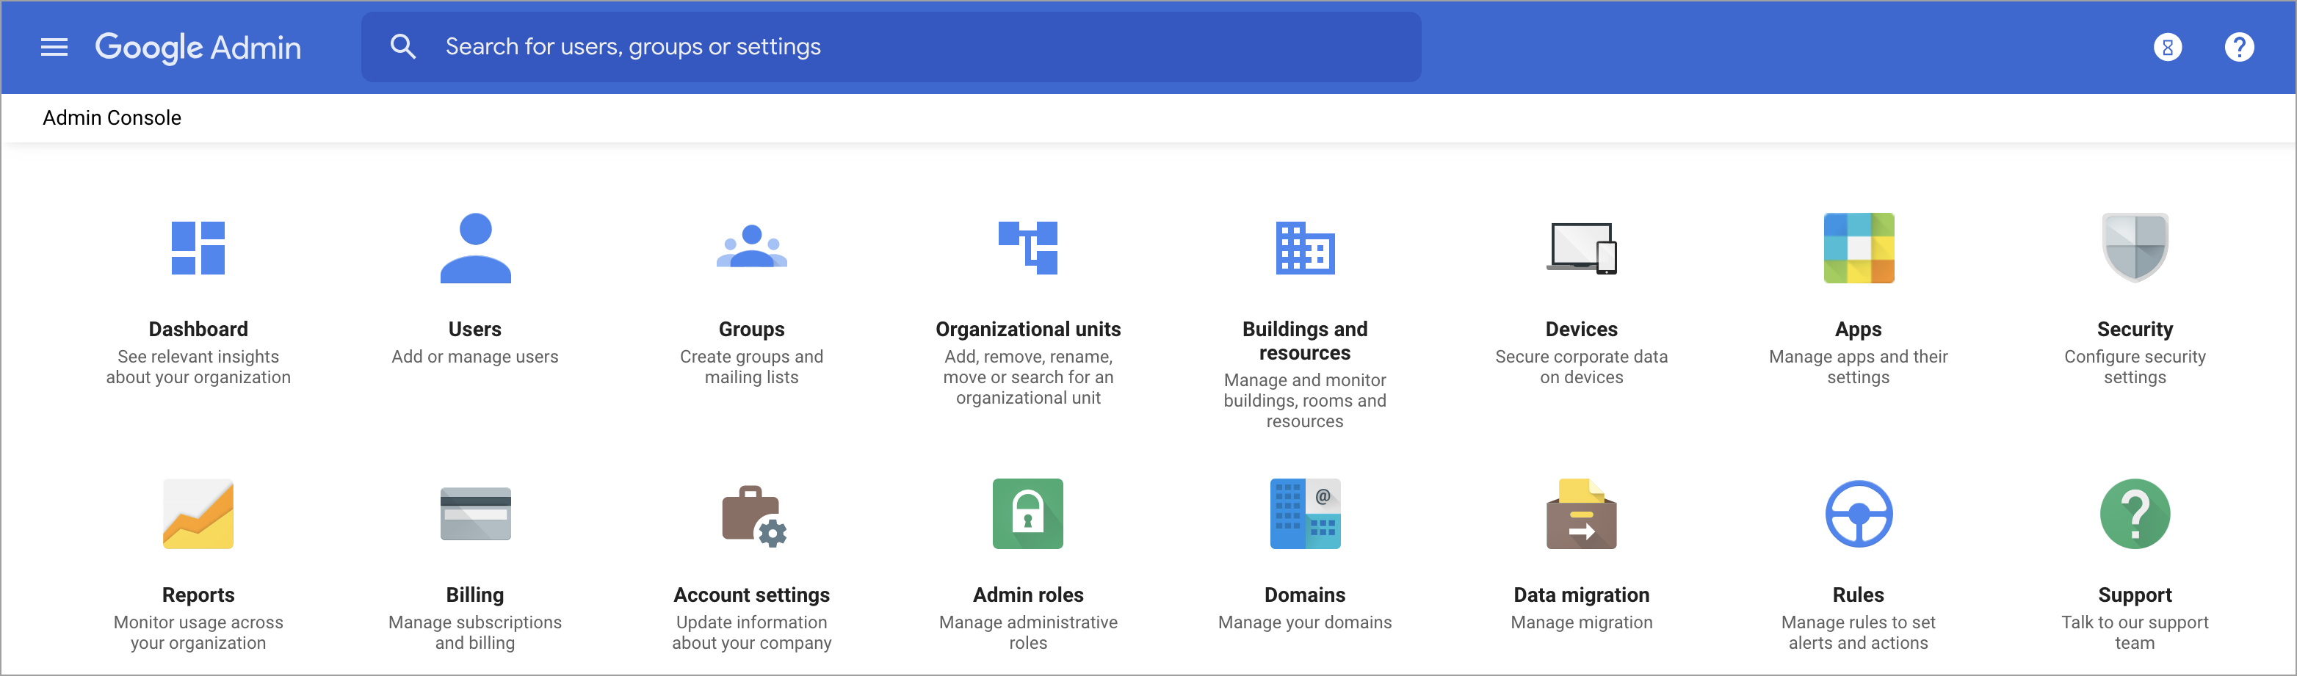Click 'Manage subscriptions and billing' description
This screenshot has height=676, width=2297.
[475, 632]
